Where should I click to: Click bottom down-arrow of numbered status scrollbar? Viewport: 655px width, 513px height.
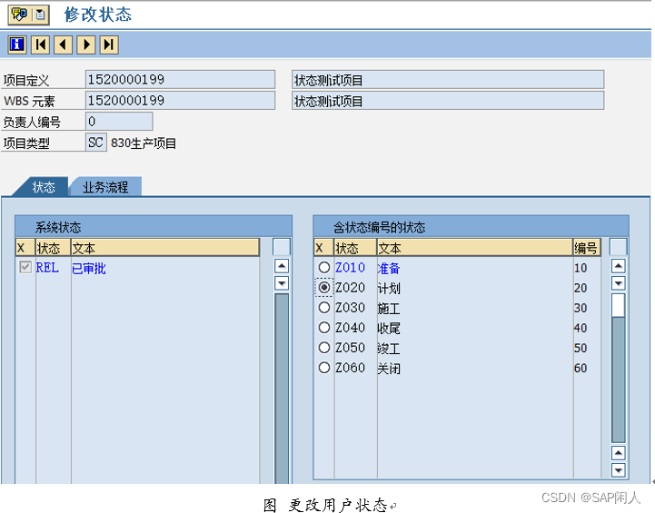[619, 470]
